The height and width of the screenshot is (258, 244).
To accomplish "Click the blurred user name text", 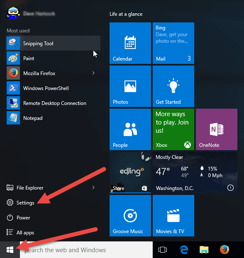I will [x=39, y=14].
